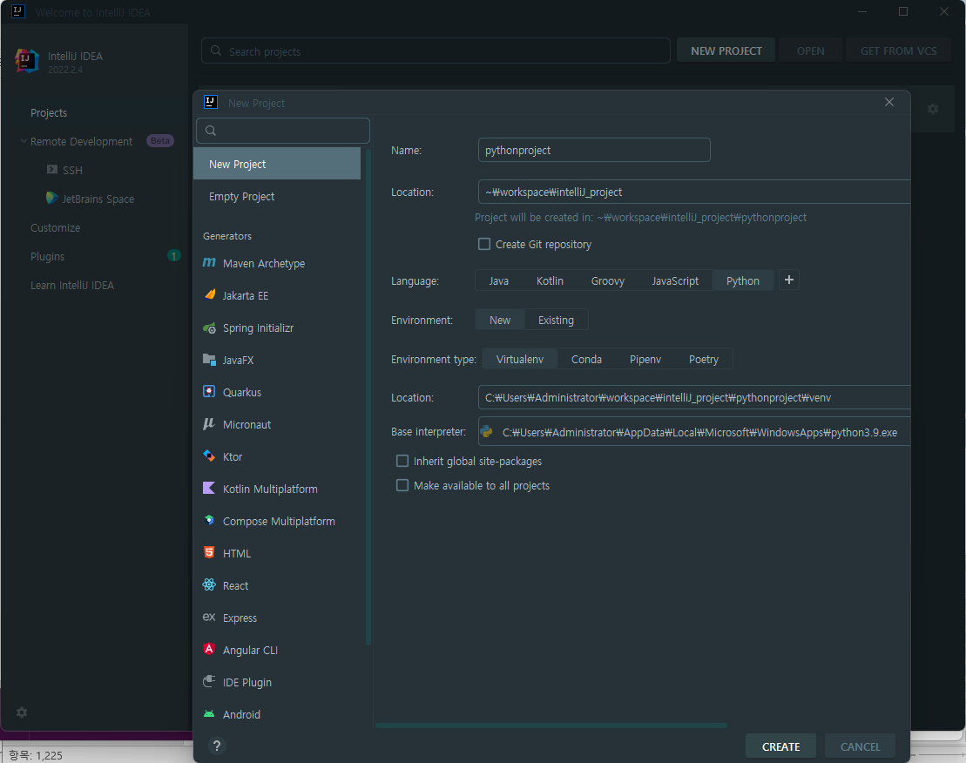This screenshot has height=763, width=966.
Task: Click the CREATE button
Action: 780,746
